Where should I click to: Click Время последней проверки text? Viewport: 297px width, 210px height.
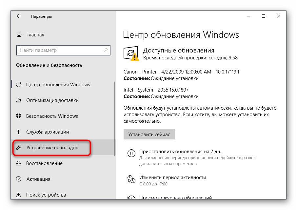coord(190,58)
